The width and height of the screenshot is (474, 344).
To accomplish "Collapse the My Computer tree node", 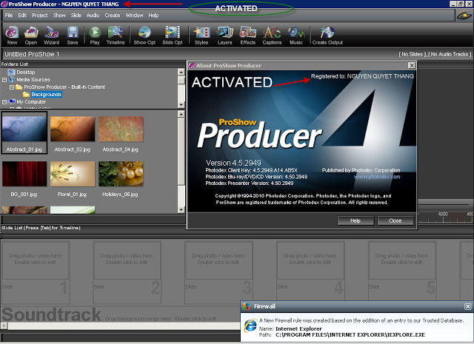I will click(x=4, y=102).
